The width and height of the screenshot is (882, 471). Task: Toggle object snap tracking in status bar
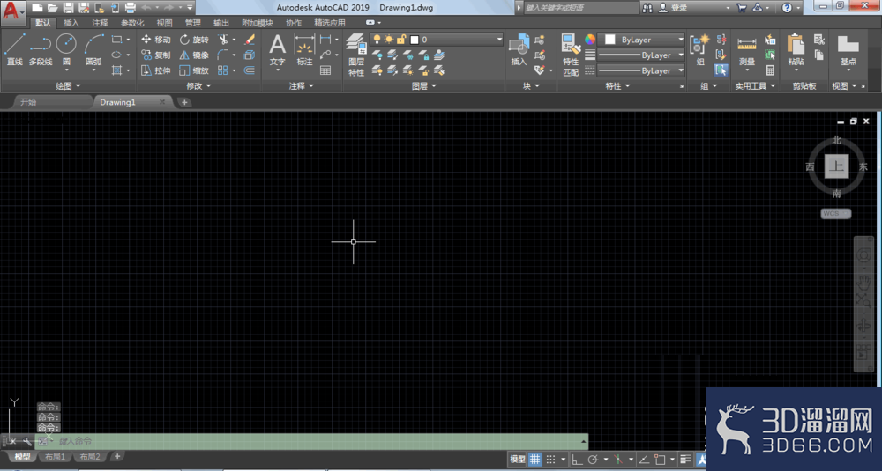[644, 460]
